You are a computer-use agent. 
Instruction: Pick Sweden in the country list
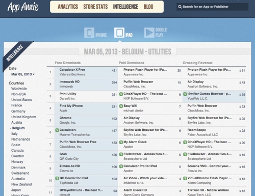(17, 156)
